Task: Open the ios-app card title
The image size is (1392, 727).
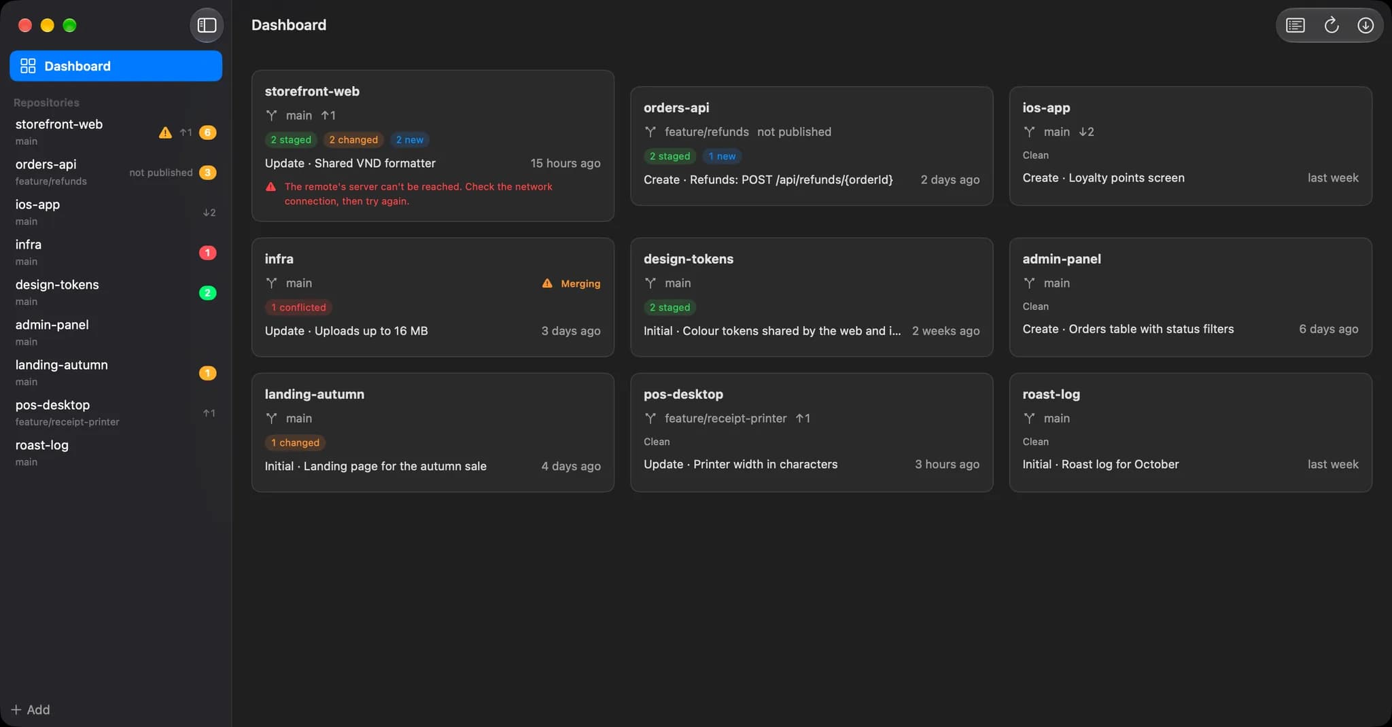Action: pos(1046,107)
